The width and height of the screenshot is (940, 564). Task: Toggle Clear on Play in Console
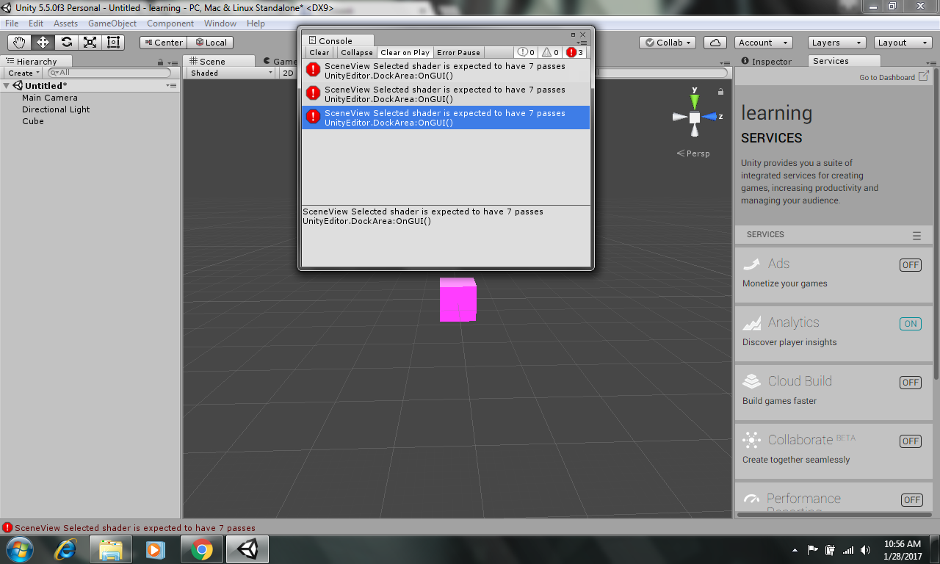coord(405,53)
